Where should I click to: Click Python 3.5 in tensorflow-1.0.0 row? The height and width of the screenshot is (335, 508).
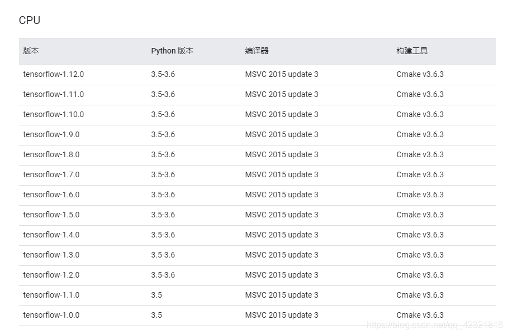pyautogui.click(x=156, y=314)
